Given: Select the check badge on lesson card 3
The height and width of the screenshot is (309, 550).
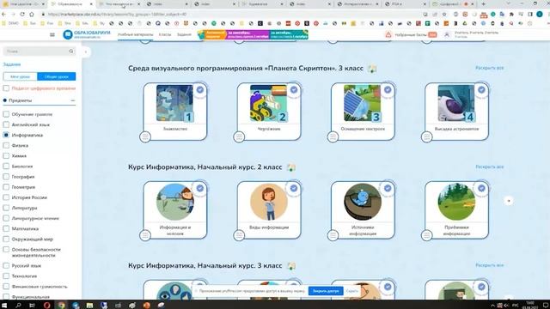Looking at the screenshot, I should (x=388, y=89).
